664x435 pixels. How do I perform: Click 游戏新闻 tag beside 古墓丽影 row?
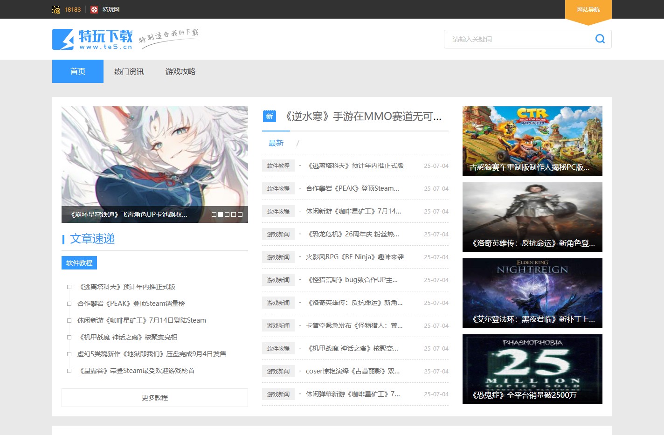278,371
